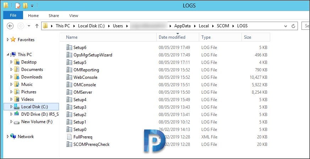Click date 08/05/2019 10:12
The width and height of the screenshot is (310, 159).
[x=174, y=122]
